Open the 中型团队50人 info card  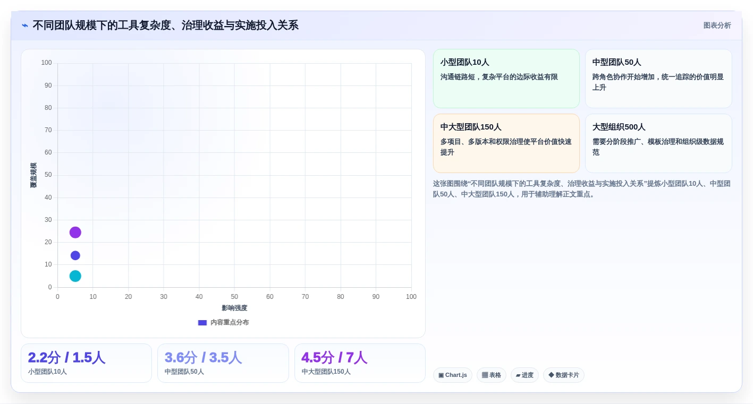[x=658, y=79]
